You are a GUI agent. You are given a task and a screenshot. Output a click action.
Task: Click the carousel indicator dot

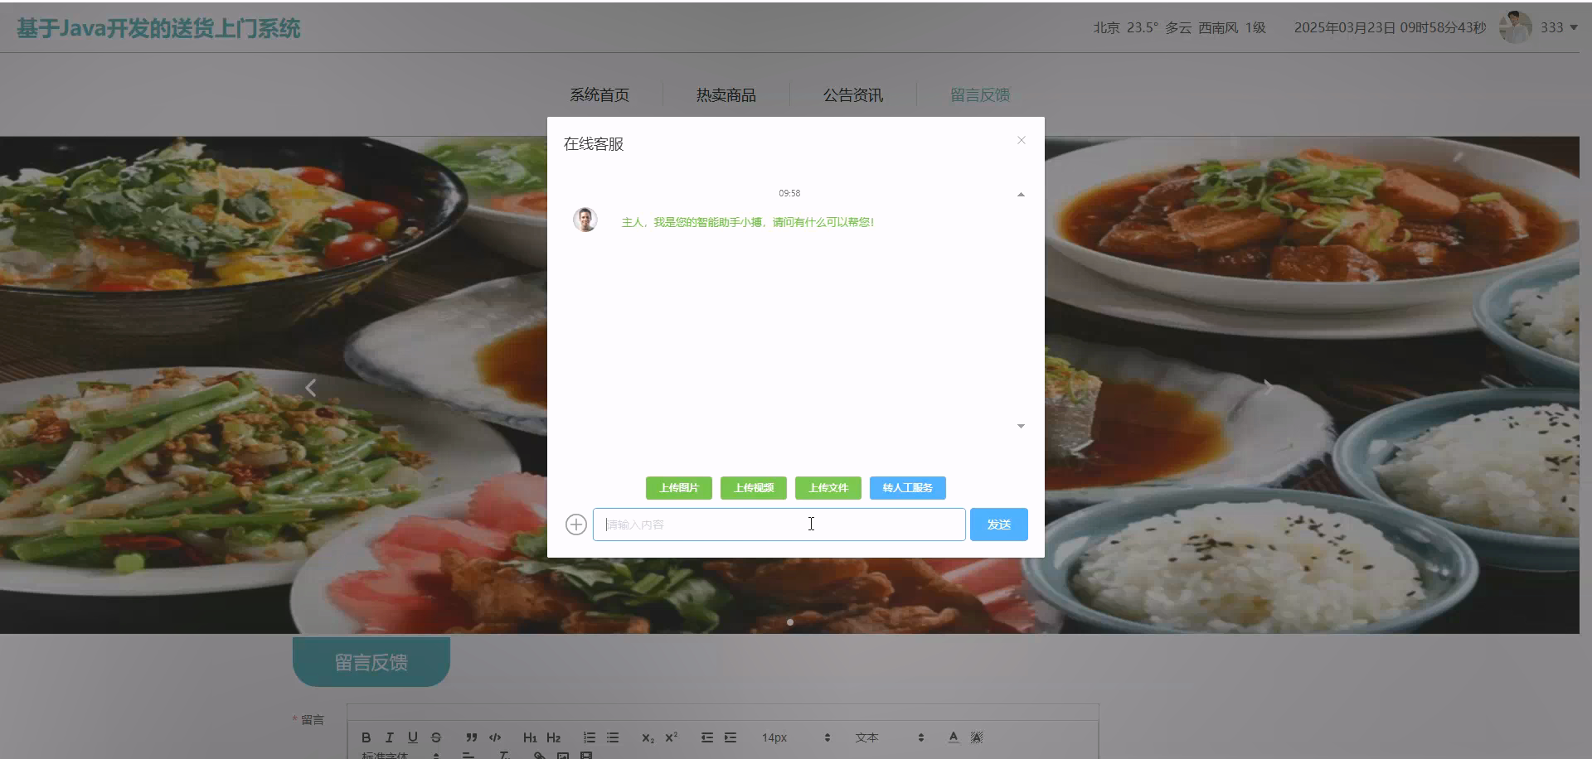coord(790,621)
